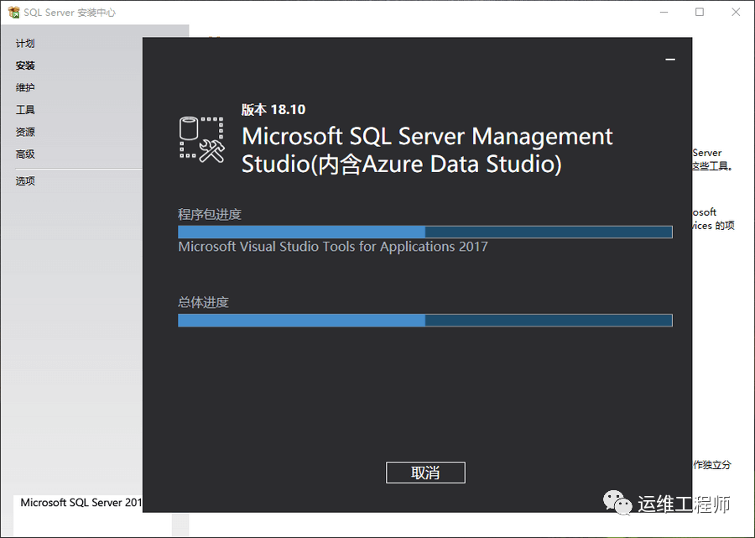Click the 总体进度 progress bar

coord(425,321)
